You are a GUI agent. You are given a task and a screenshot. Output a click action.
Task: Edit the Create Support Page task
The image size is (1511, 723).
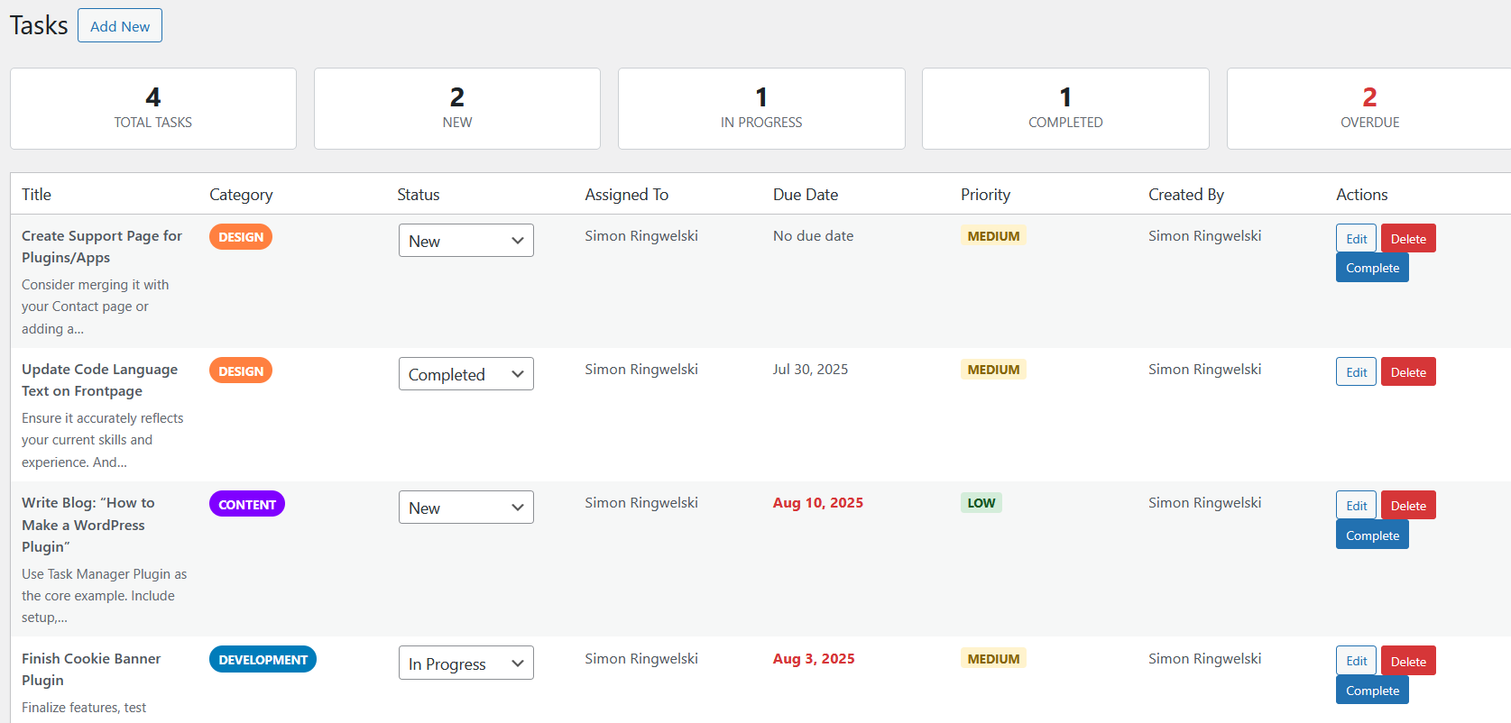1356,239
